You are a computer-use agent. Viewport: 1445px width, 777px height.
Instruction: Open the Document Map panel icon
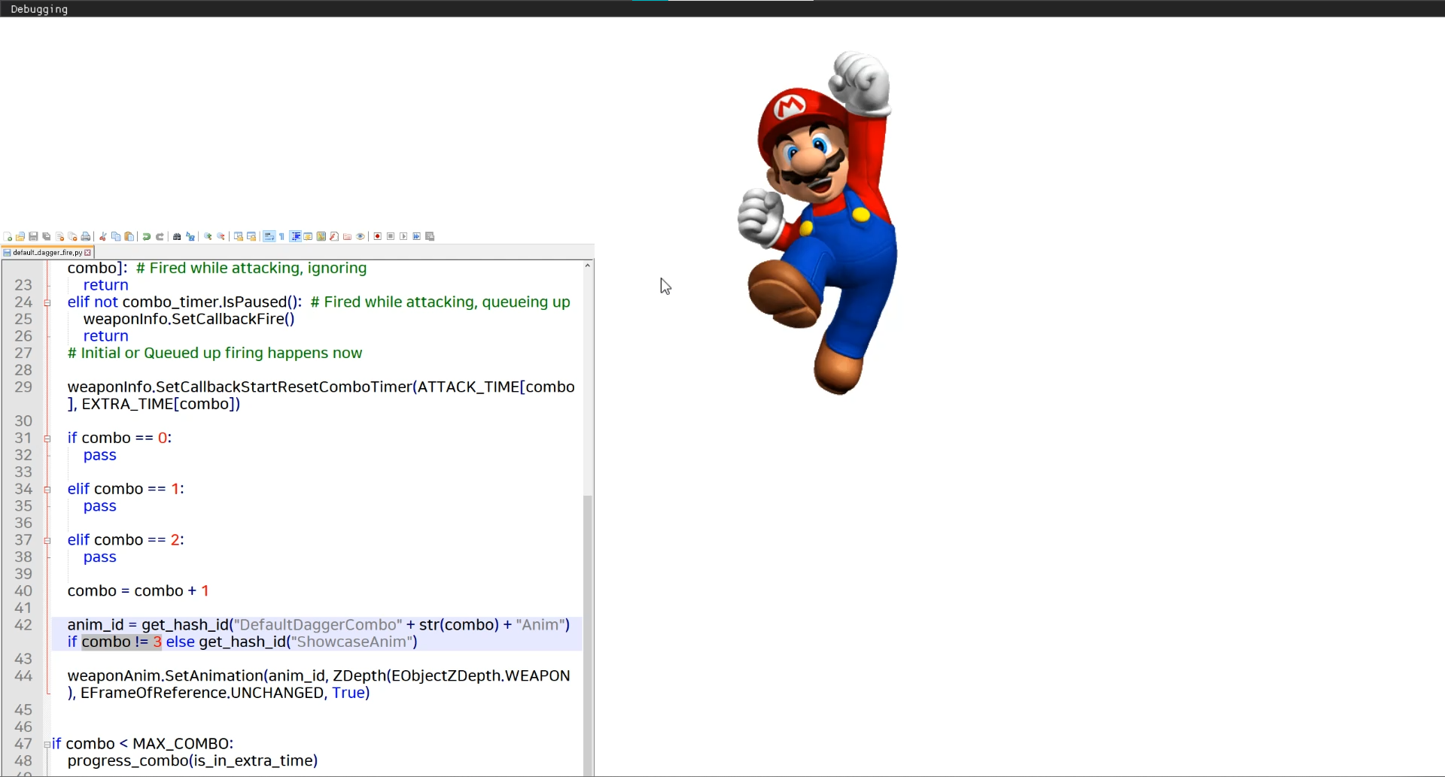coord(321,237)
